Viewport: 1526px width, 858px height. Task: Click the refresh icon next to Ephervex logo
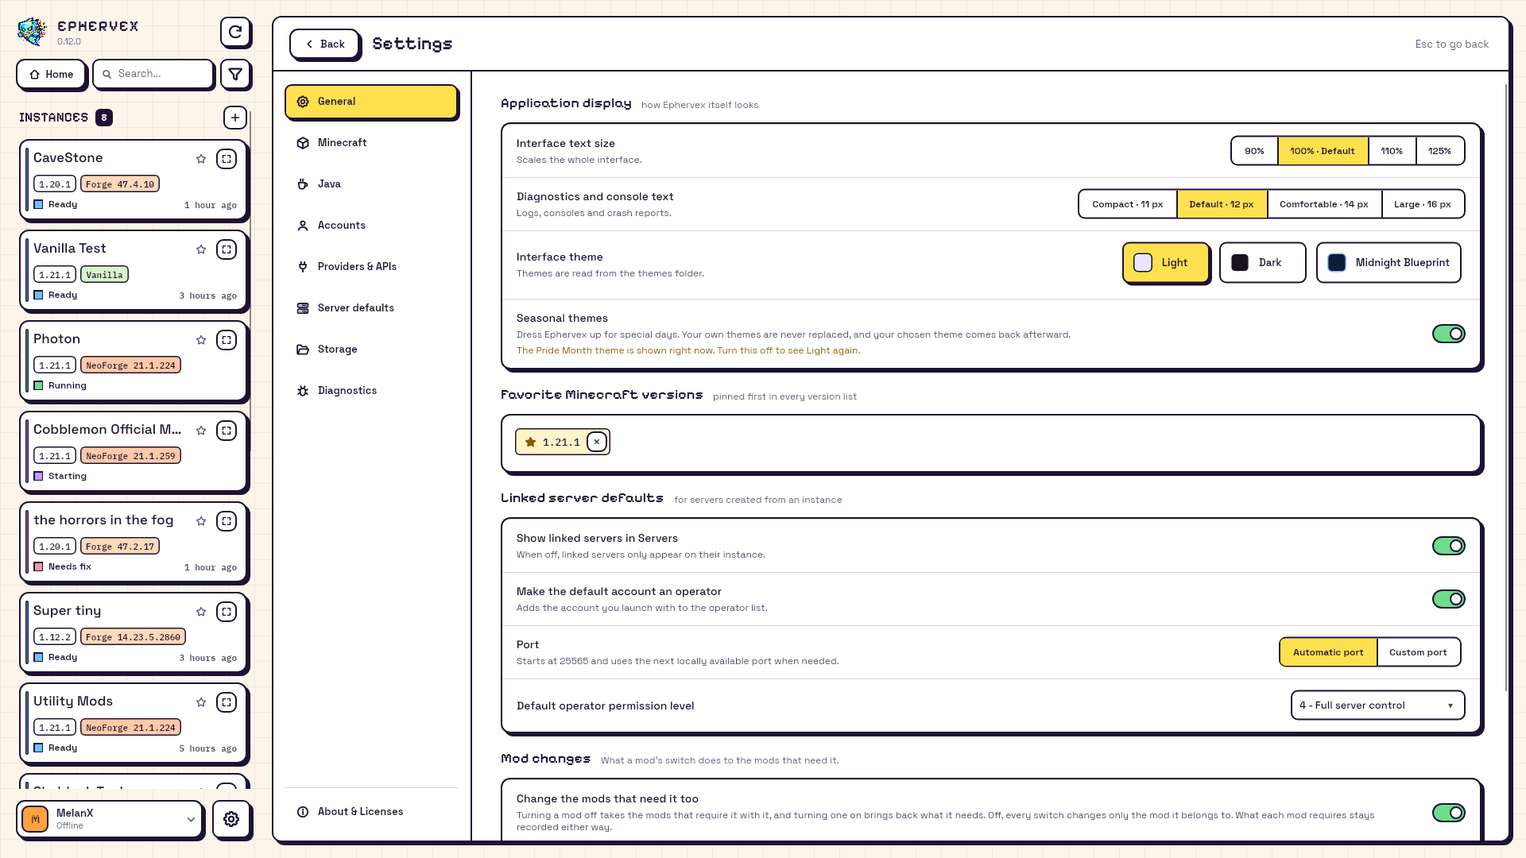pyautogui.click(x=235, y=33)
